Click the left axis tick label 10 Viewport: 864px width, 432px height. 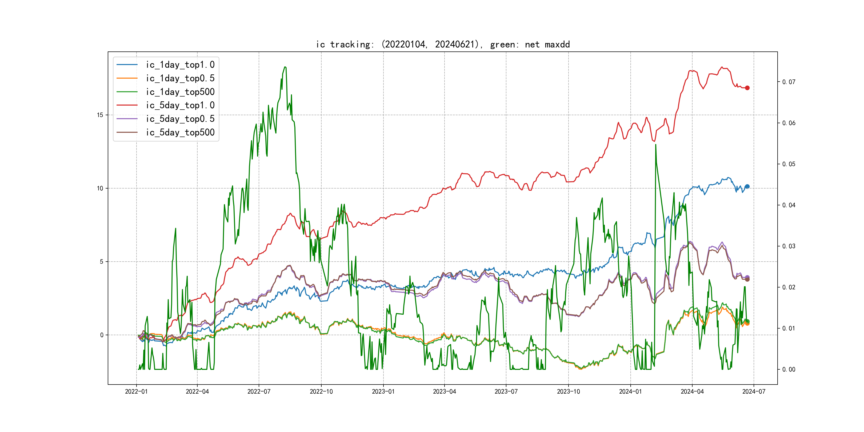coord(100,188)
